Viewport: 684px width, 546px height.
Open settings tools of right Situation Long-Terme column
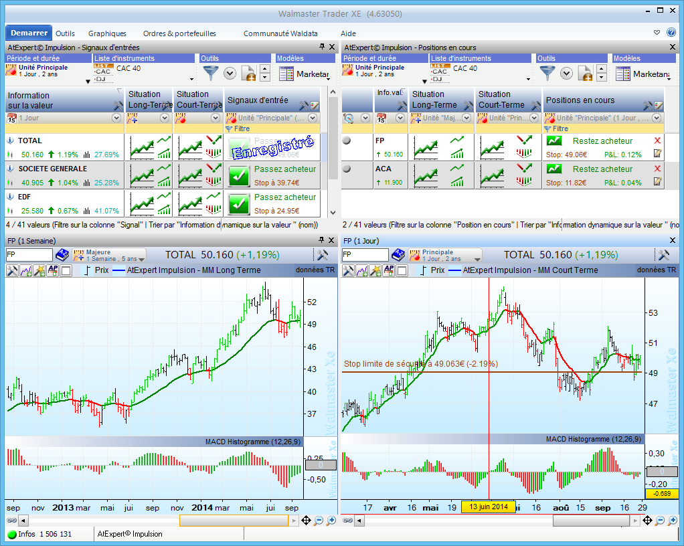tap(468, 106)
